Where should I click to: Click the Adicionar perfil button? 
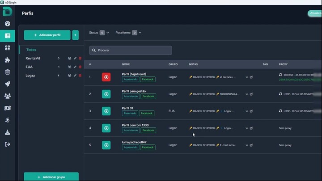(47, 35)
